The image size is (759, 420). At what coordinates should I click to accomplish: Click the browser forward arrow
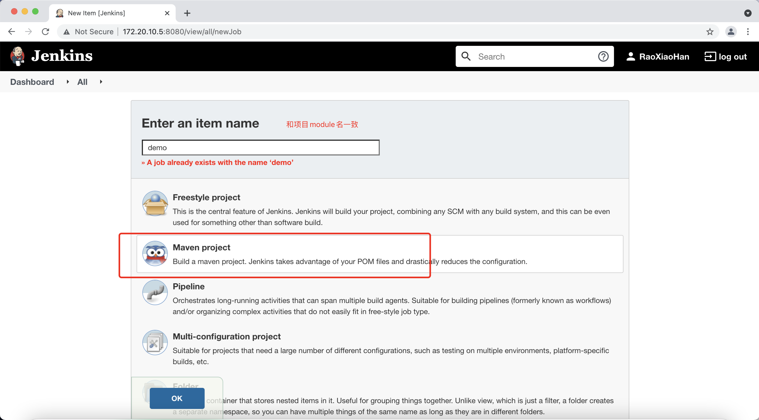pyautogui.click(x=28, y=32)
